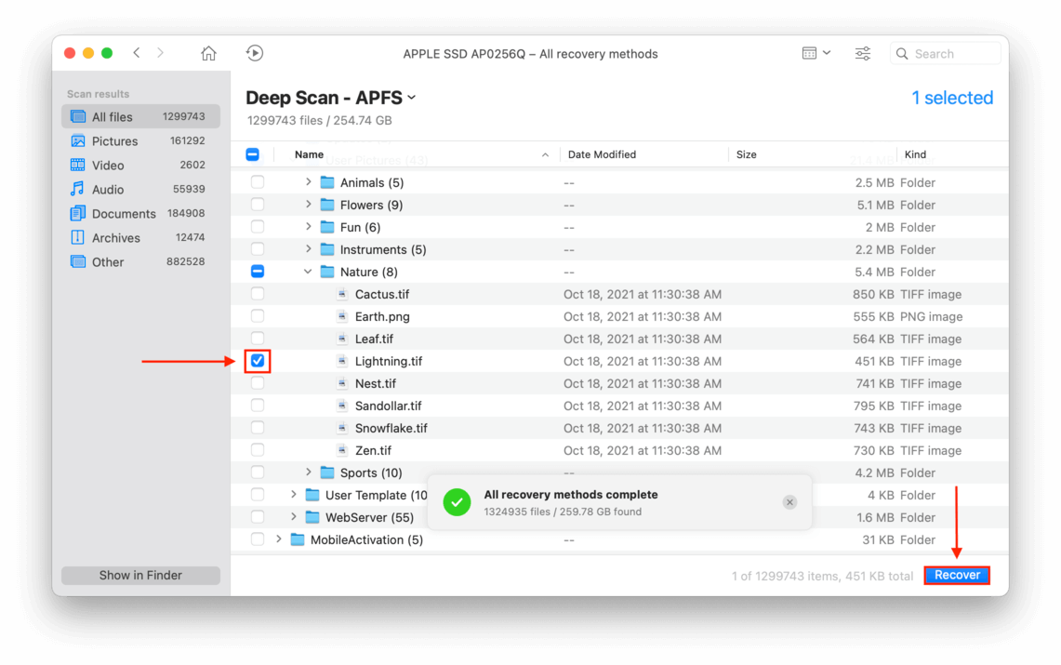Image resolution: width=1061 pixels, height=665 pixels.
Task: Select Other category in sidebar
Action: 140,261
